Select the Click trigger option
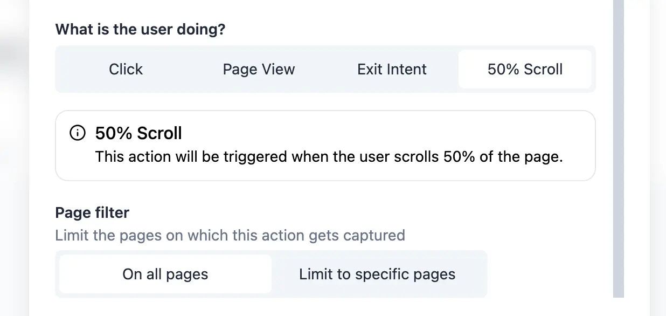 (126, 69)
